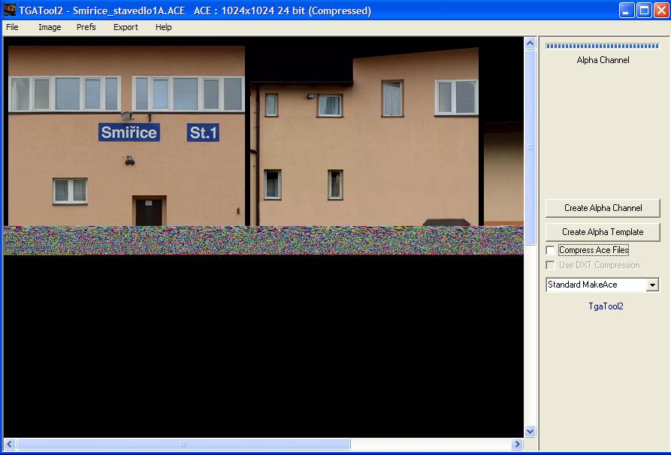
Task: Click the blue Smirice sign in the texture
Action: tap(128, 133)
